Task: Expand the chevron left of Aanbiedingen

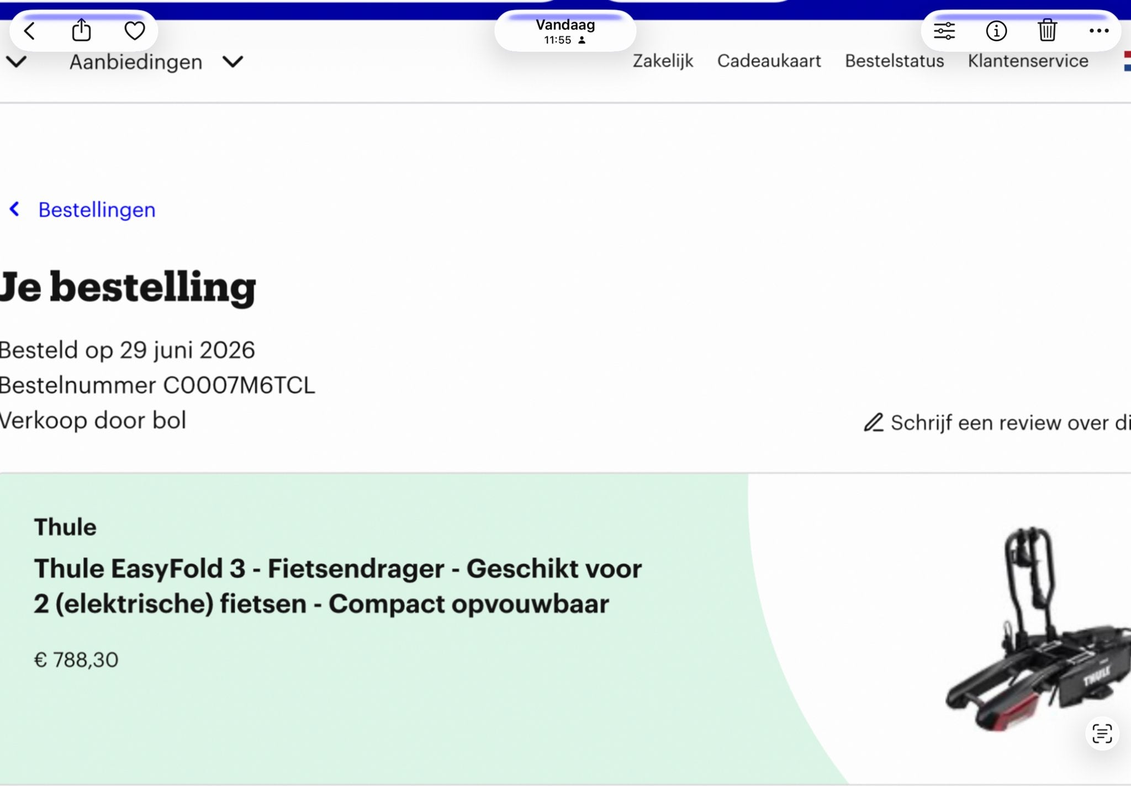Action: 17,62
